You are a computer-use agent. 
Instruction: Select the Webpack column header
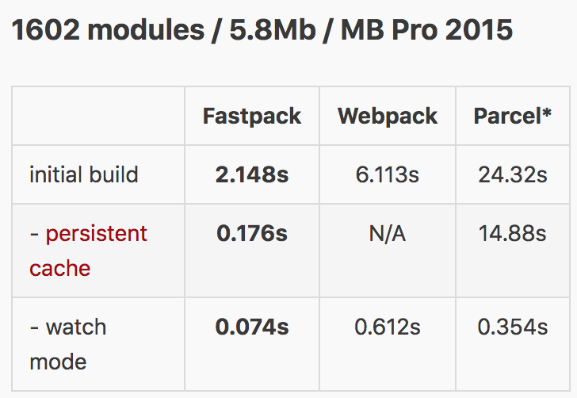click(388, 116)
